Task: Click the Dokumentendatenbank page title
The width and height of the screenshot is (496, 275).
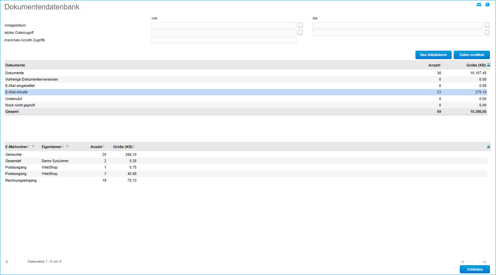Action: click(x=42, y=7)
